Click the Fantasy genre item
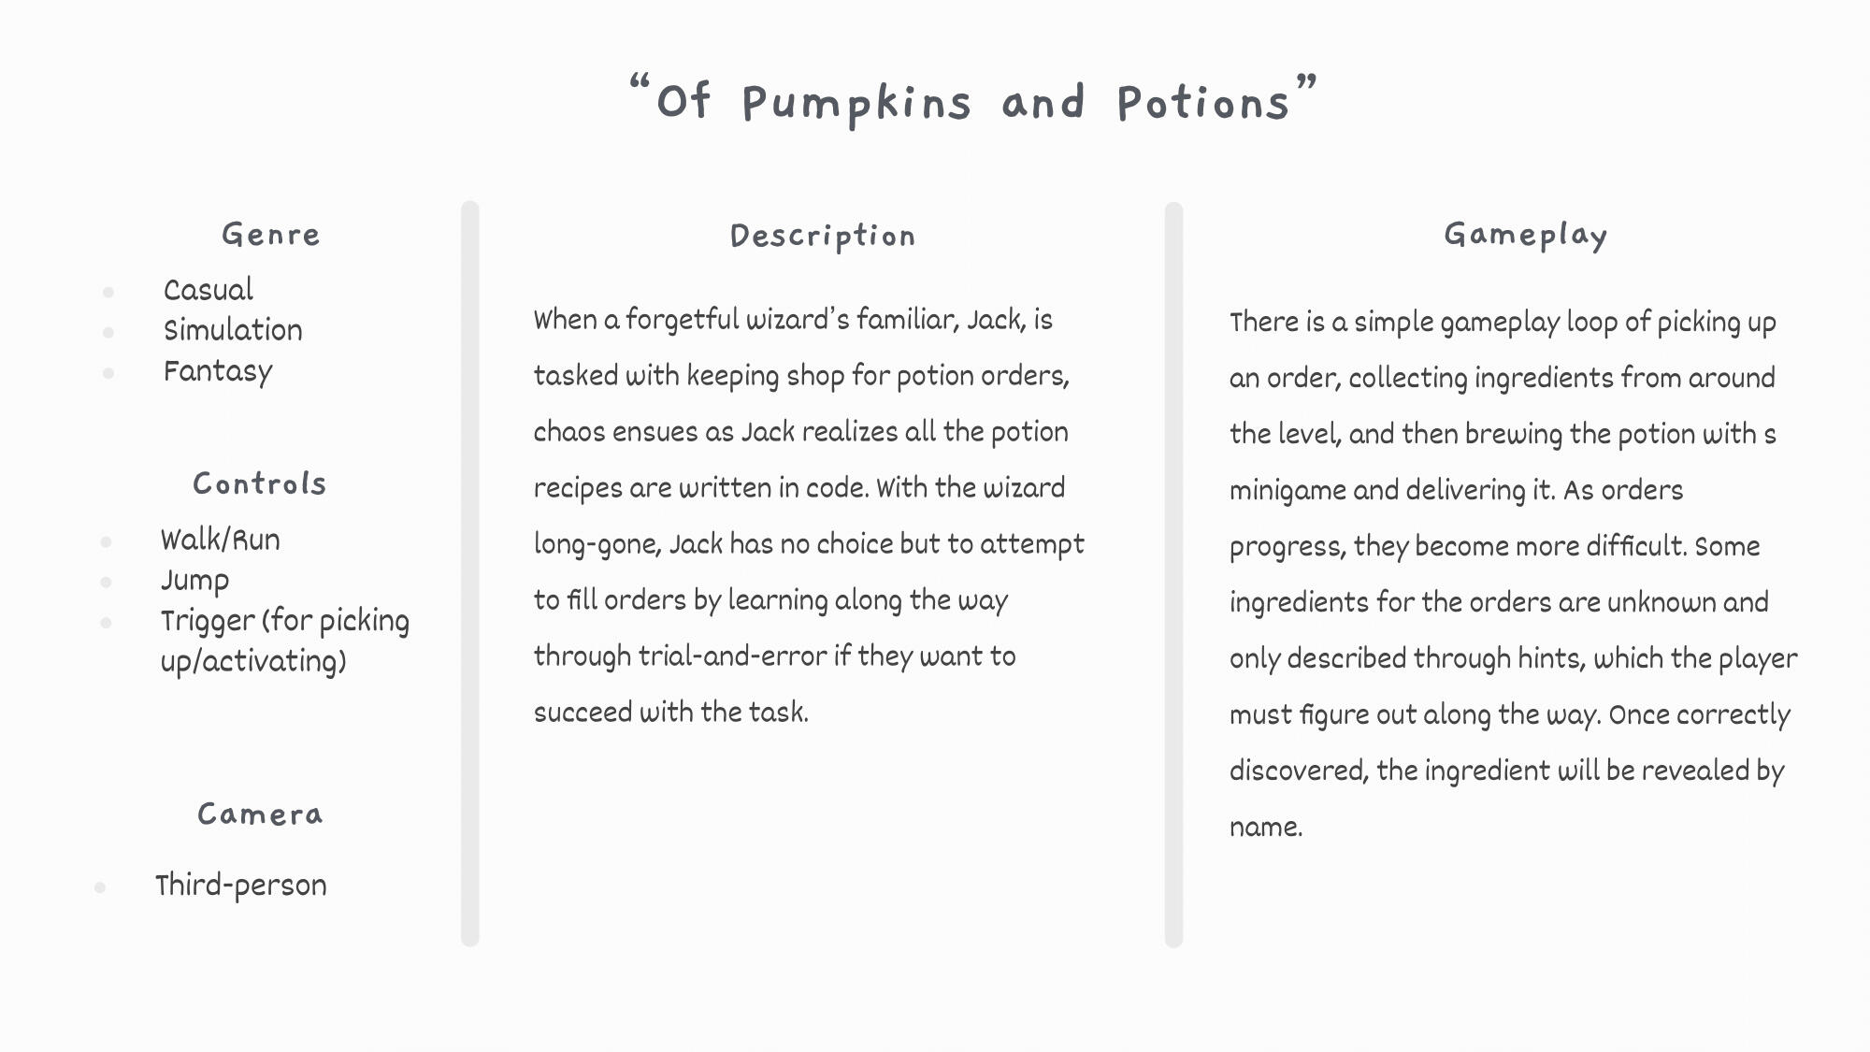Screen dimensions: 1870x1052 218,371
